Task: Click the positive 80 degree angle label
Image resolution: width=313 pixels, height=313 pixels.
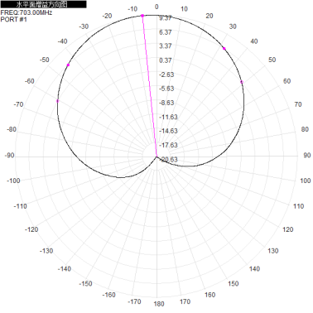Action: pyautogui.click(x=305, y=129)
